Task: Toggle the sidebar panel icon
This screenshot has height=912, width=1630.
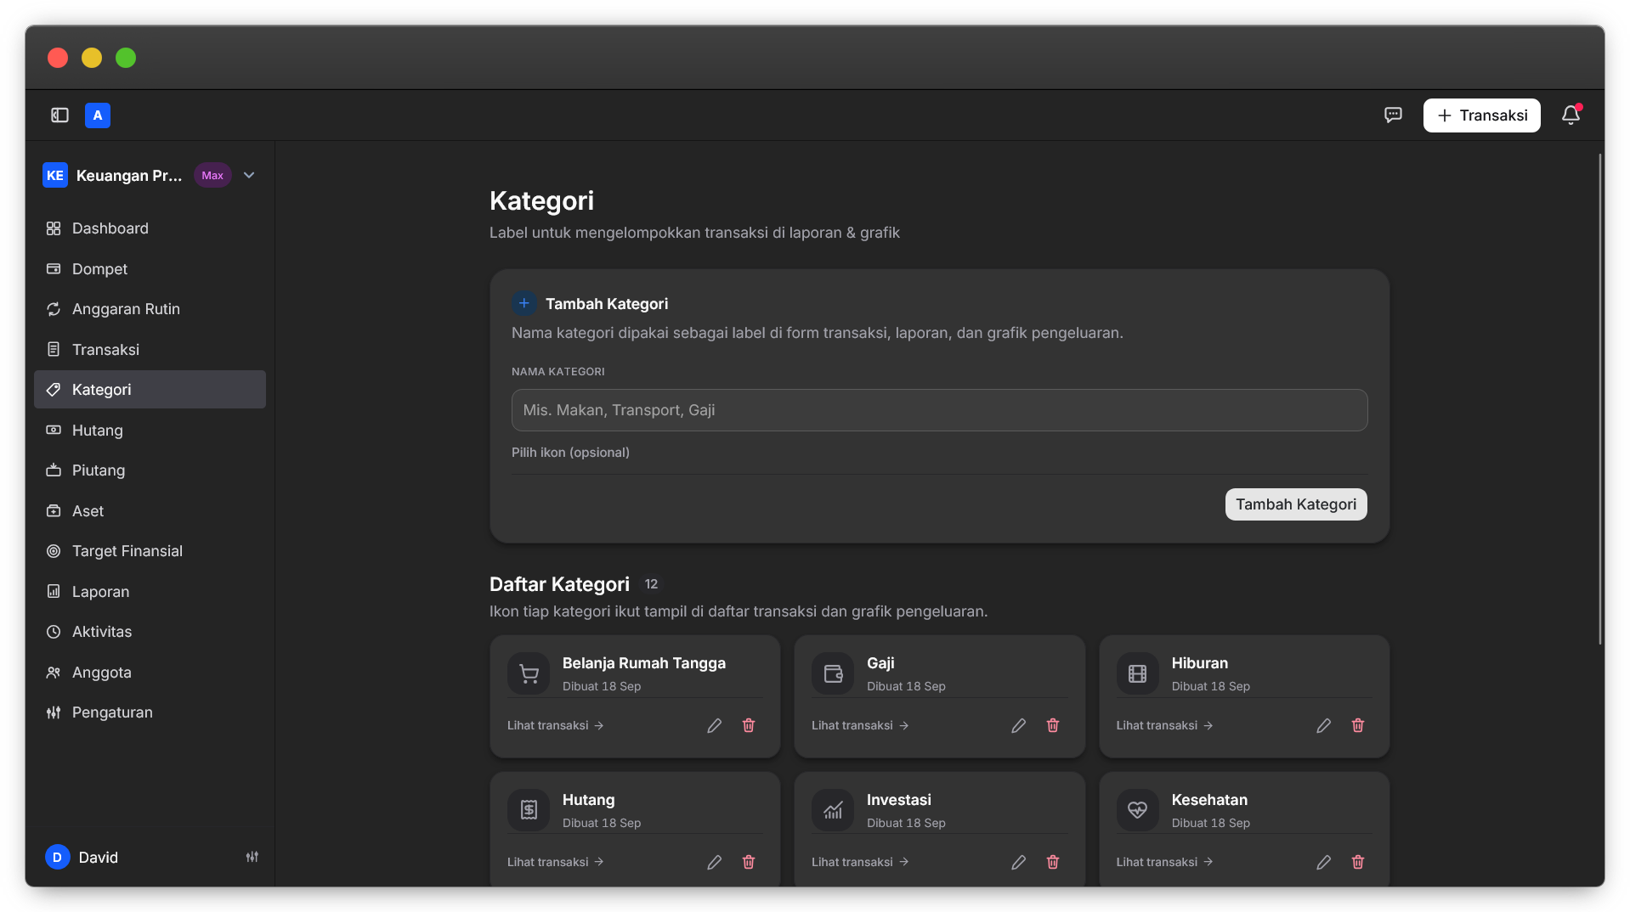Action: tap(59, 115)
